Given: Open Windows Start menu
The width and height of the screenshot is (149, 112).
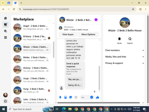Looking at the screenshot, I should pyautogui.click(x=4, y=109).
